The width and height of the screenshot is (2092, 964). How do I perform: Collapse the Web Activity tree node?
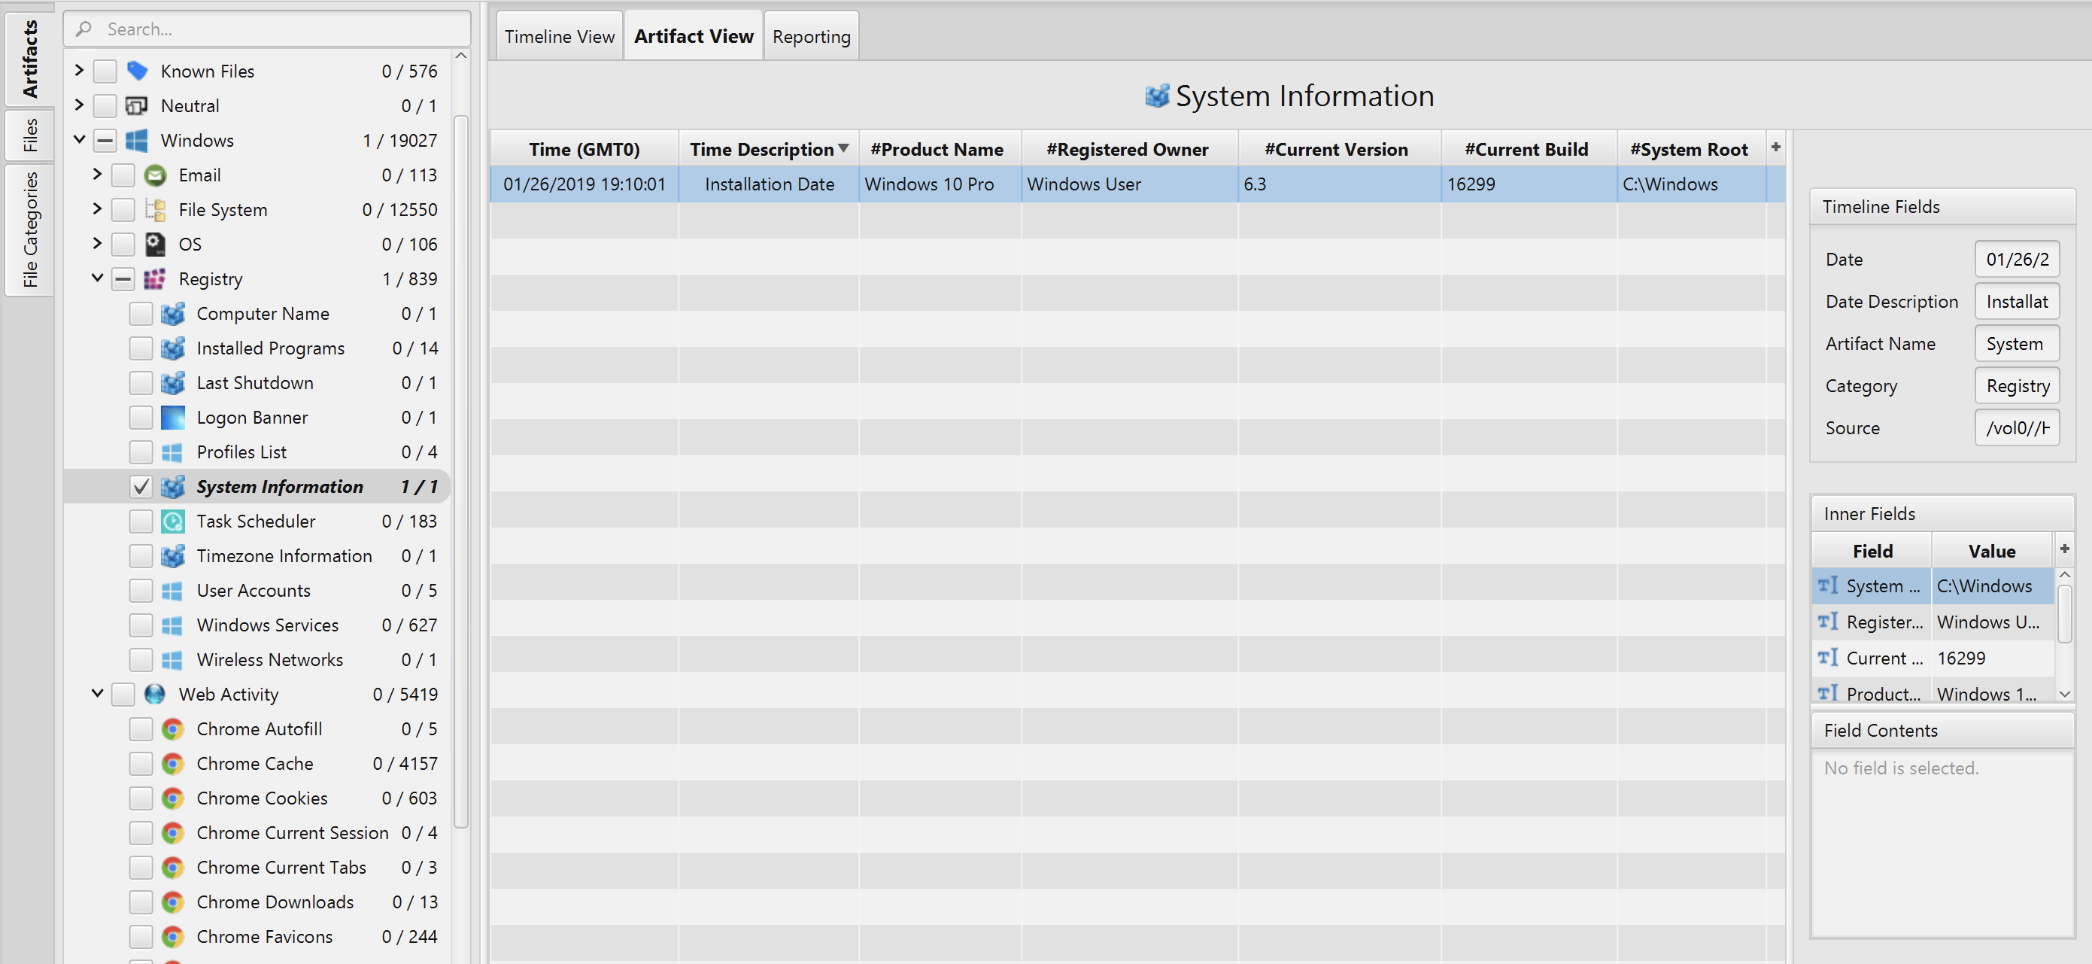pyautogui.click(x=96, y=694)
